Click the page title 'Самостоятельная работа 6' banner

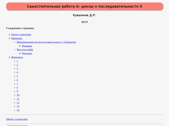[84, 7]
